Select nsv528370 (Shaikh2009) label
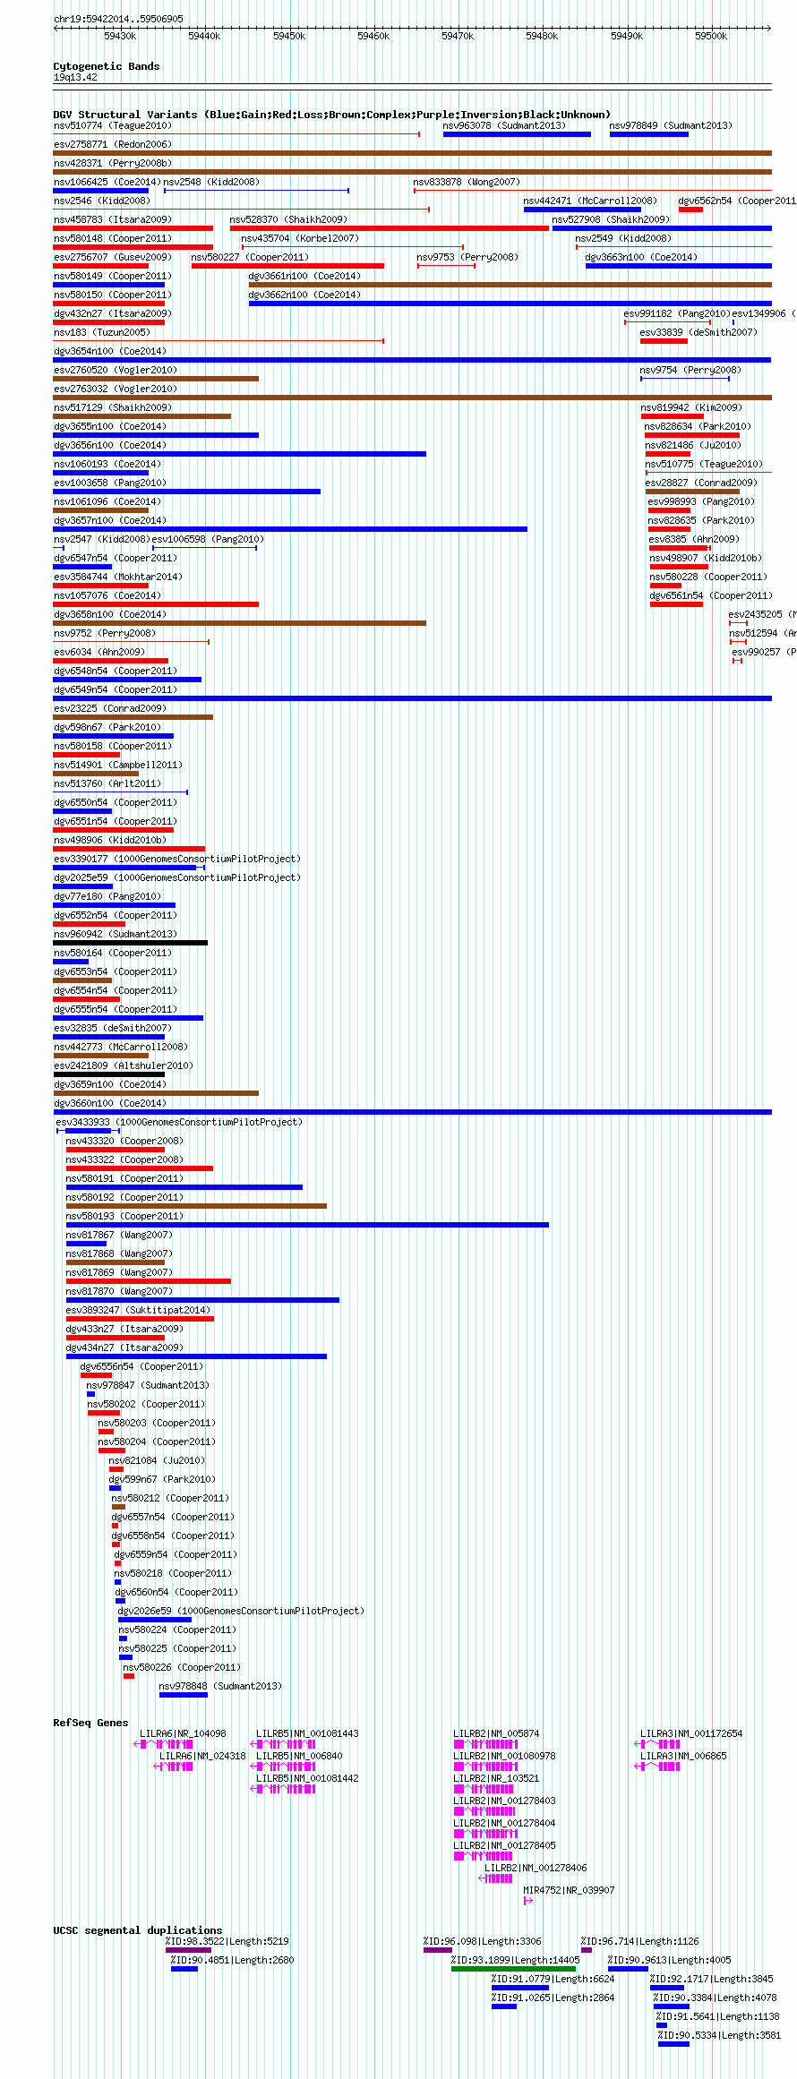This screenshot has width=797, height=2079. (x=288, y=219)
